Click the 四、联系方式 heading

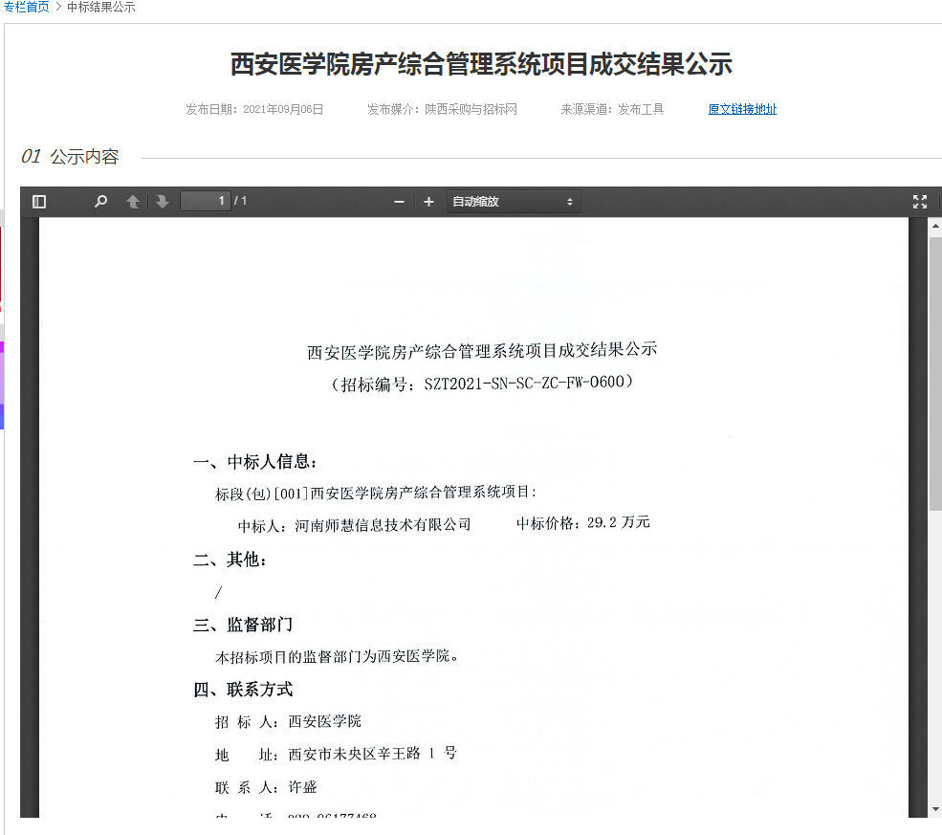(x=243, y=690)
